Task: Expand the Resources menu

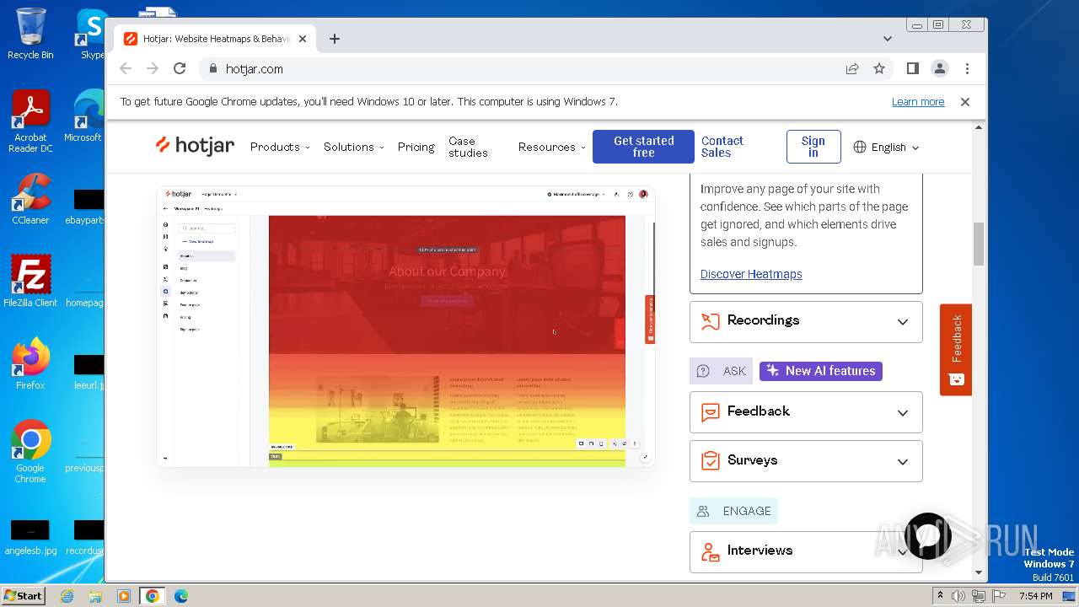Action: pos(552,147)
